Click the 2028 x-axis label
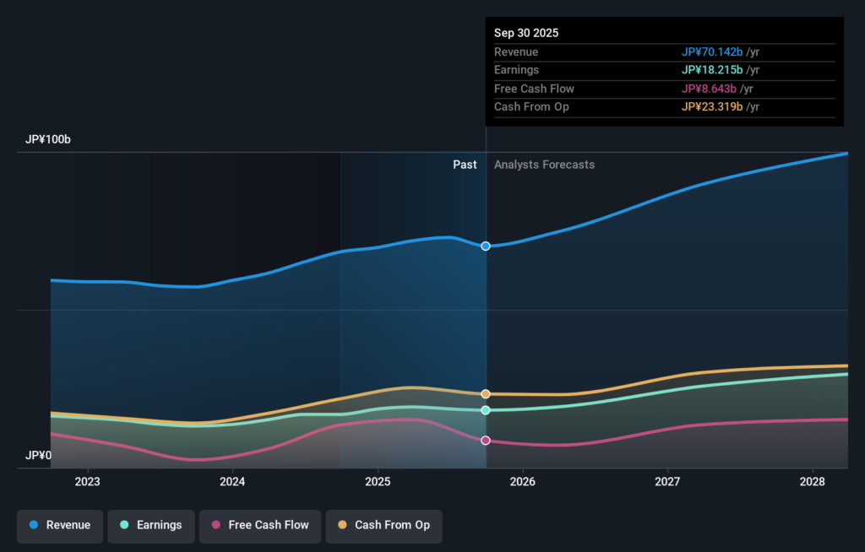Image resolution: width=865 pixels, height=552 pixels. click(x=813, y=482)
